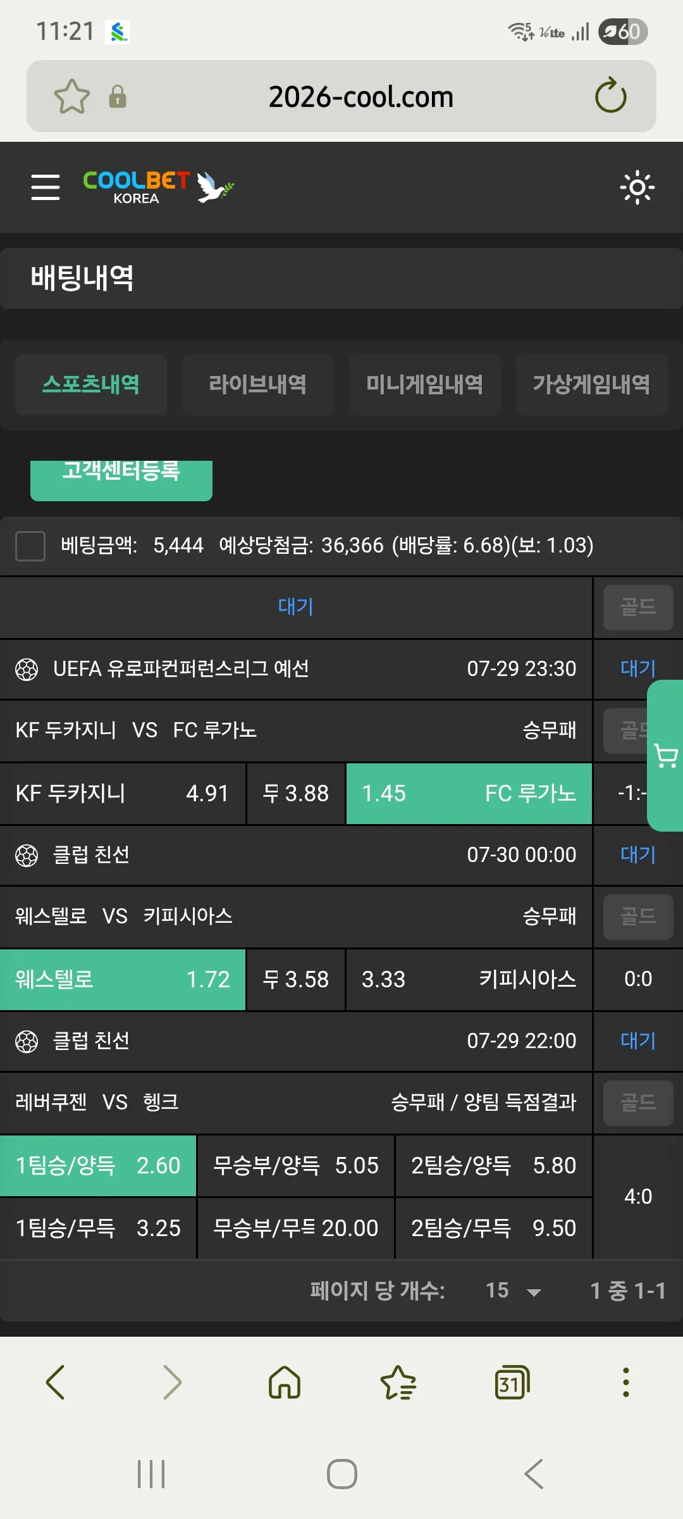Screen dimensions: 683x1519
Task: Open the hamburger menu
Action: (46, 187)
